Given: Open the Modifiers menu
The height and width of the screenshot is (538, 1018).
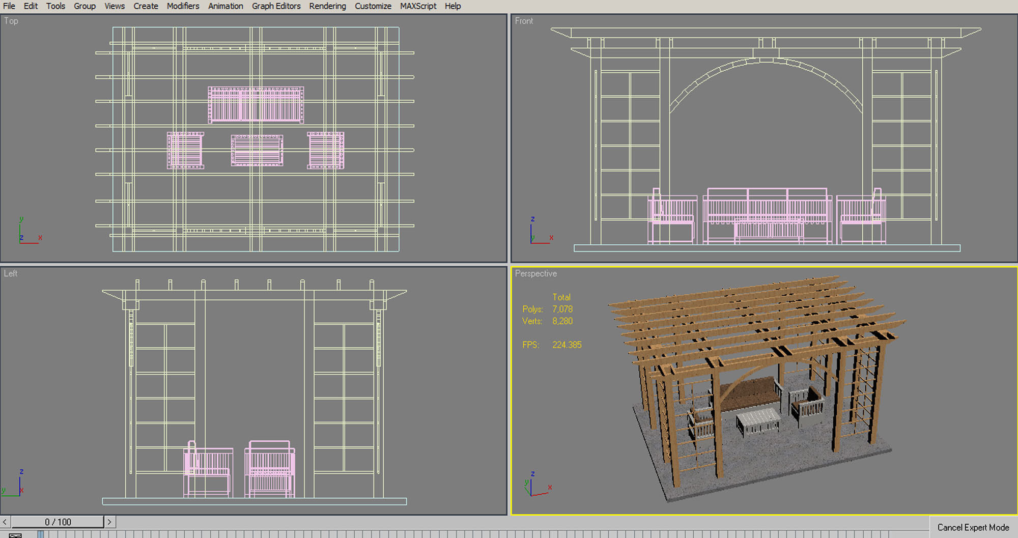Looking at the screenshot, I should point(183,6).
